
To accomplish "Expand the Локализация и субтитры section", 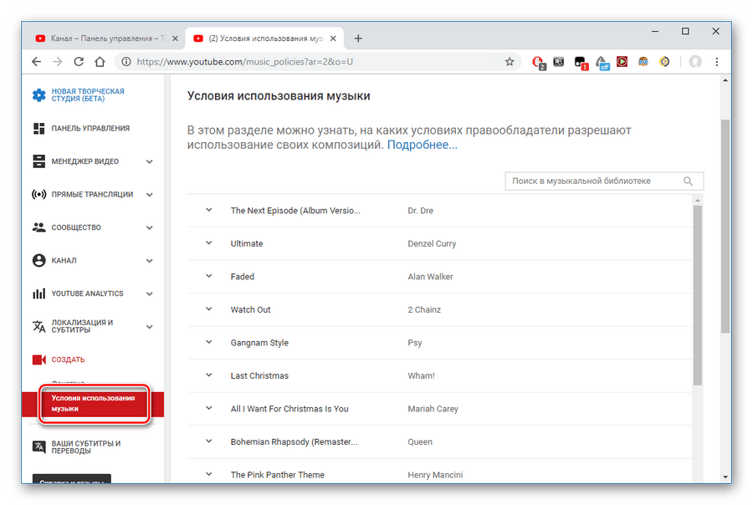I will [149, 327].
